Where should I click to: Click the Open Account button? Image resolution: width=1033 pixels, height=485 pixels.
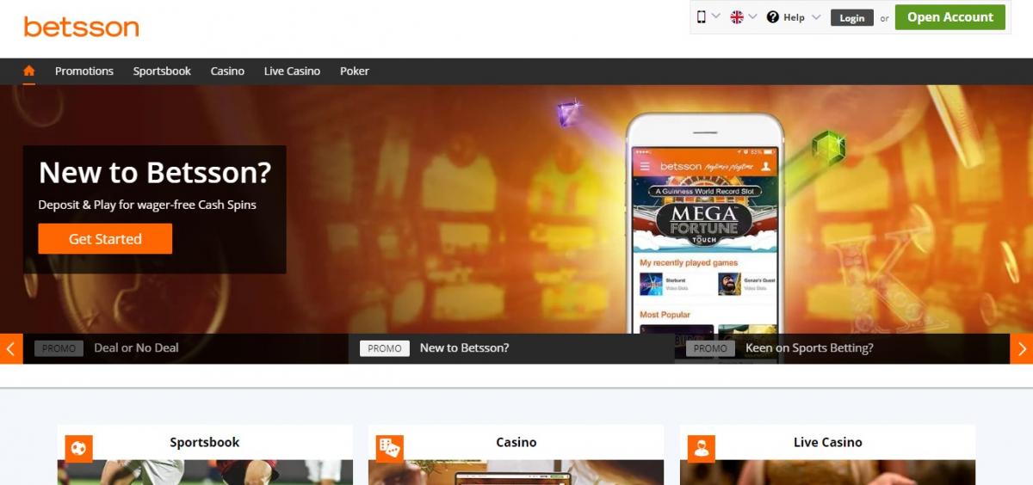(x=950, y=17)
